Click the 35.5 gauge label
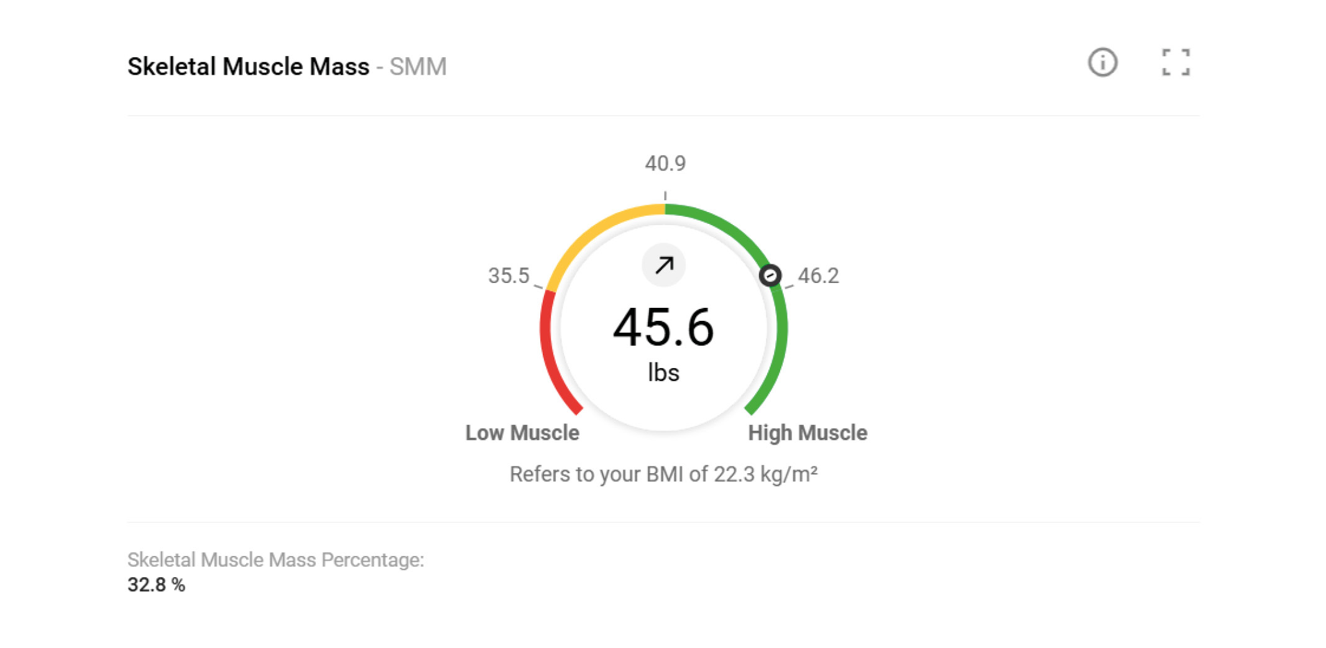The height and width of the screenshot is (648, 1326). pyautogui.click(x=508, y=275)
